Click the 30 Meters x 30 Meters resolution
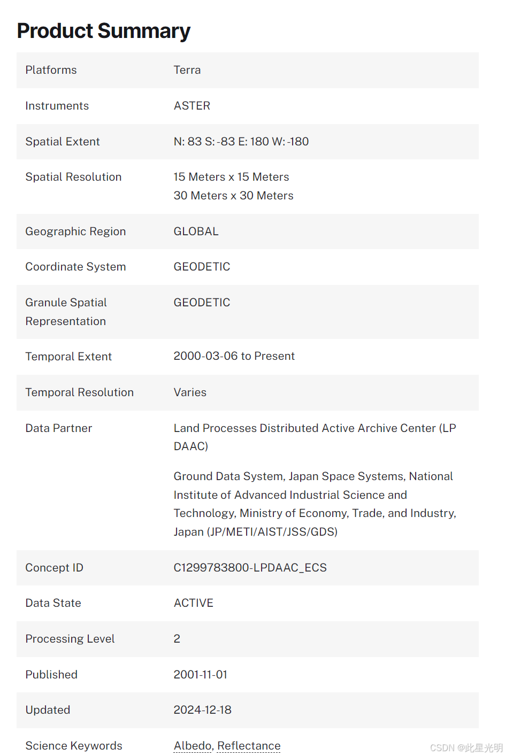 tap(233, 196)
